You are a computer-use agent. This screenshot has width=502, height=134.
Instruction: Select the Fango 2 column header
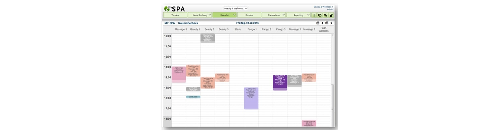coord(267,29)
